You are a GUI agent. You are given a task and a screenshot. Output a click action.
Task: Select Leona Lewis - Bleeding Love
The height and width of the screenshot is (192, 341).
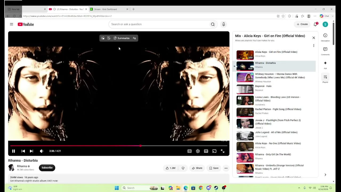[274, 101]
